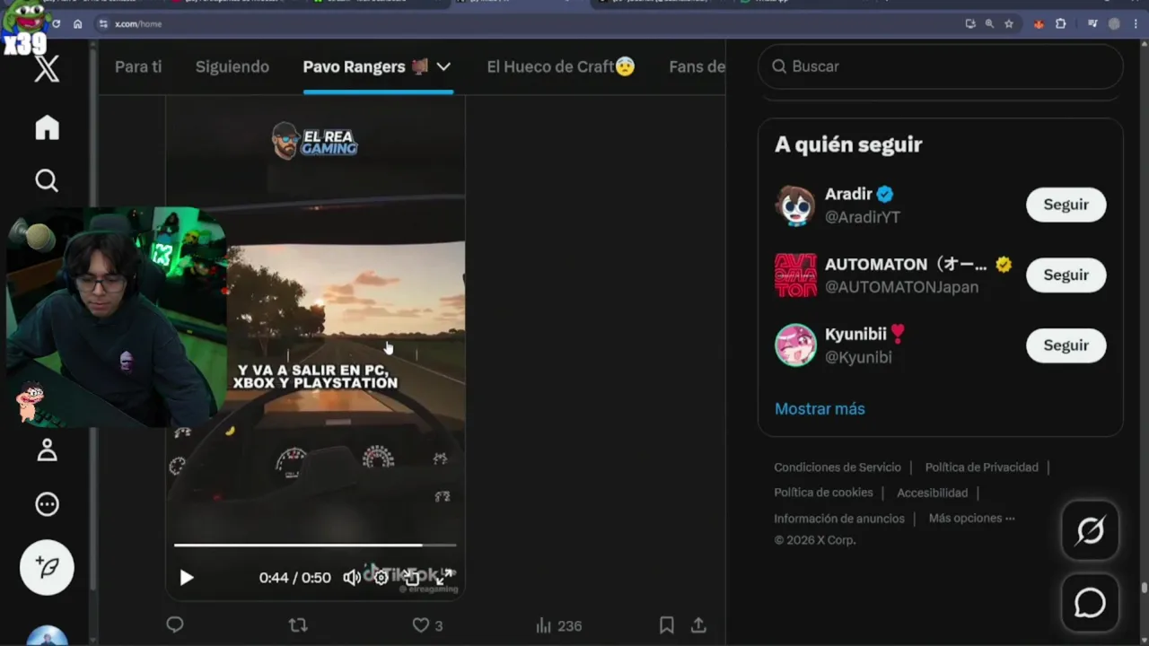Open the account avatar at sidebar bottom

(47, 635)
